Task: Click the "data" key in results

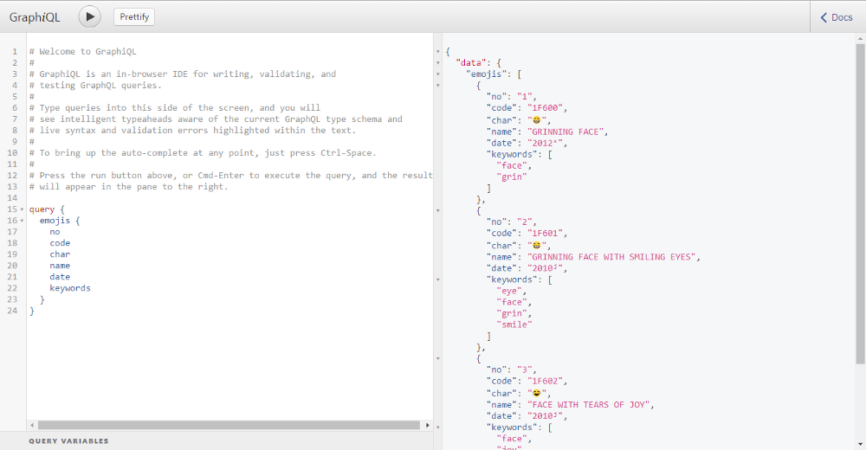Action: point(471,63)
